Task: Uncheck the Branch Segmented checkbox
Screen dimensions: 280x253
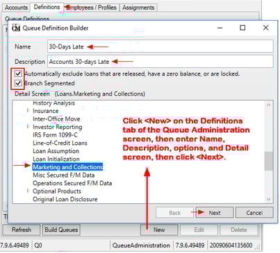Action: point(18,83)
